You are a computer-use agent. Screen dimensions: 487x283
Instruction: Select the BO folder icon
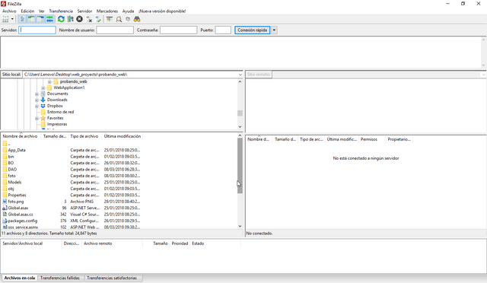pyautogui.click(x=5, y=163)
